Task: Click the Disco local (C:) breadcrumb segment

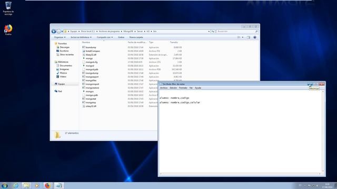Action: pyautogui.click(x=88, y=31)
